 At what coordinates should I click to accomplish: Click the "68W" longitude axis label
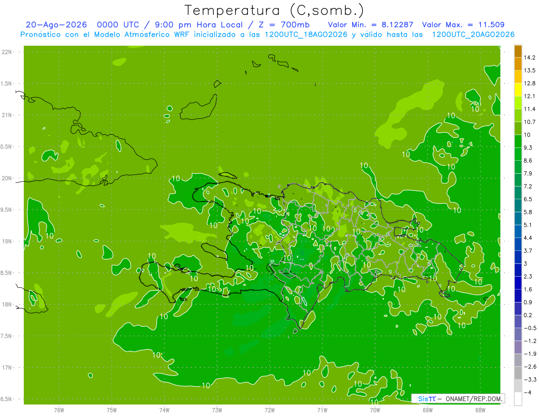pos(480,410)
